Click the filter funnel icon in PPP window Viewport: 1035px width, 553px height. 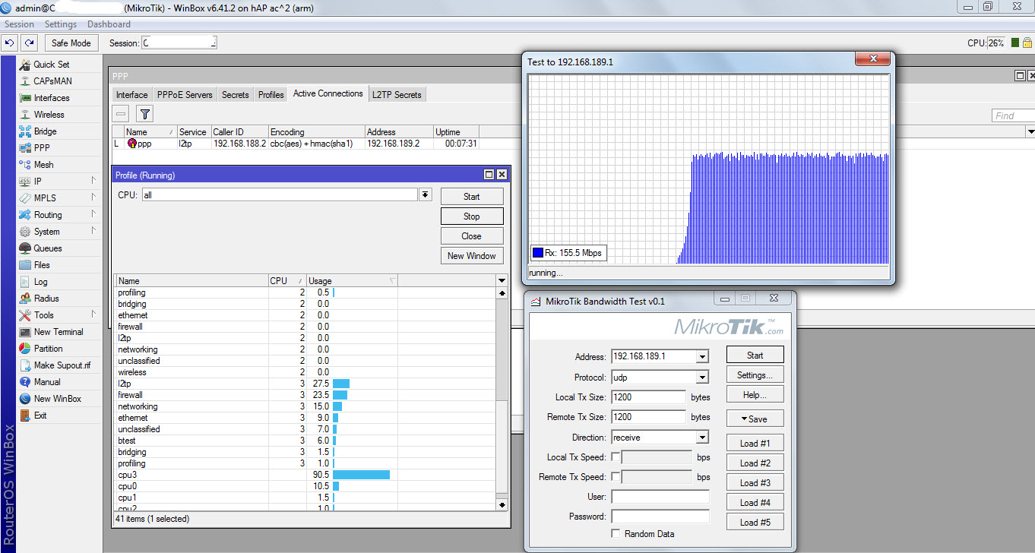pyautogui.click(x=145, y=114)
